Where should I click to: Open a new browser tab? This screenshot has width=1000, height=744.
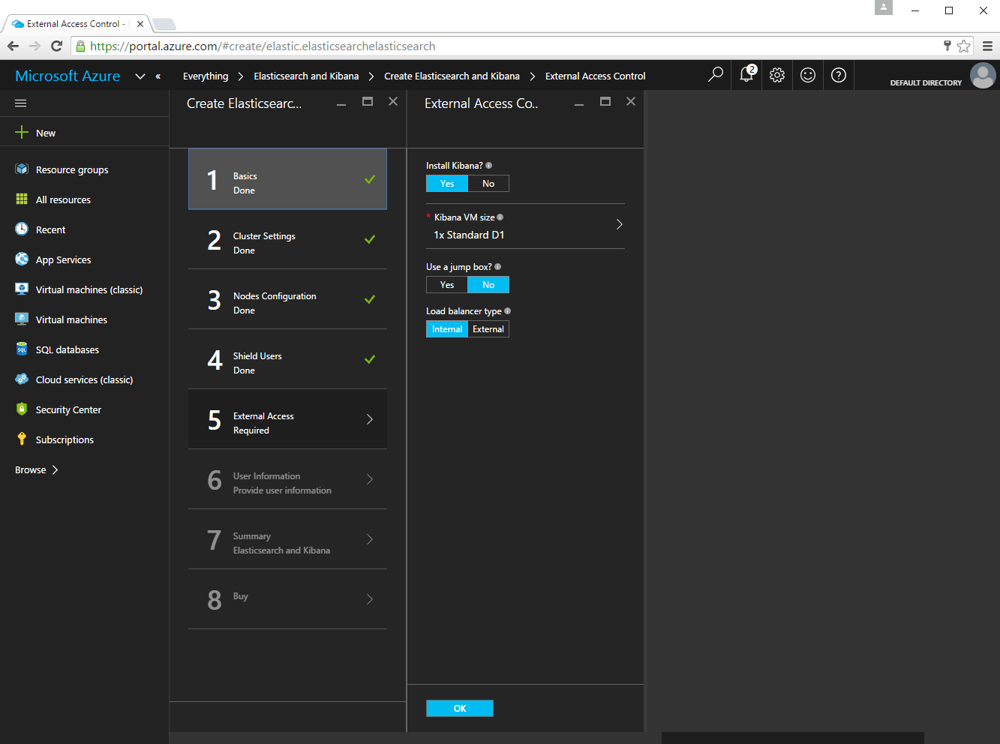point(164,24)
